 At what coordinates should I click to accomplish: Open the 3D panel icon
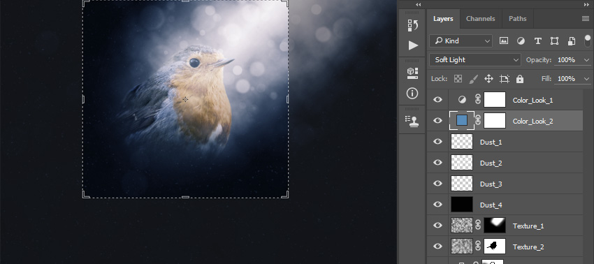click(412, 73)
